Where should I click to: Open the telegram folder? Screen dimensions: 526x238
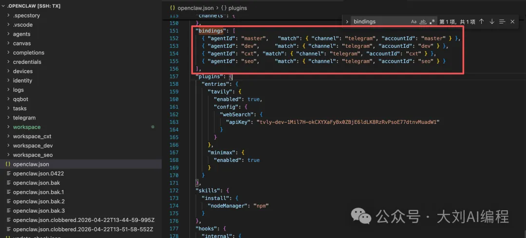[24, 118]
